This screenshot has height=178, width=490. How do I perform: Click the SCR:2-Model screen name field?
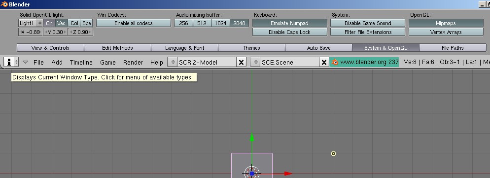[x=207, y=62]
